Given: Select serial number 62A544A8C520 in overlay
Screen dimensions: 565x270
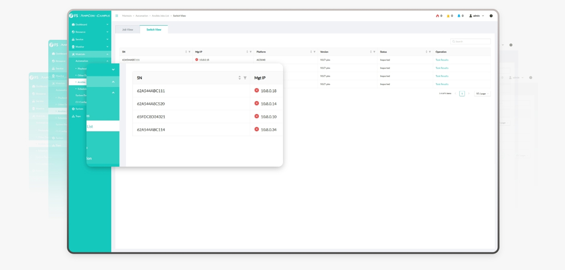Looking at the screenshot, I should (x=151, y=104).
